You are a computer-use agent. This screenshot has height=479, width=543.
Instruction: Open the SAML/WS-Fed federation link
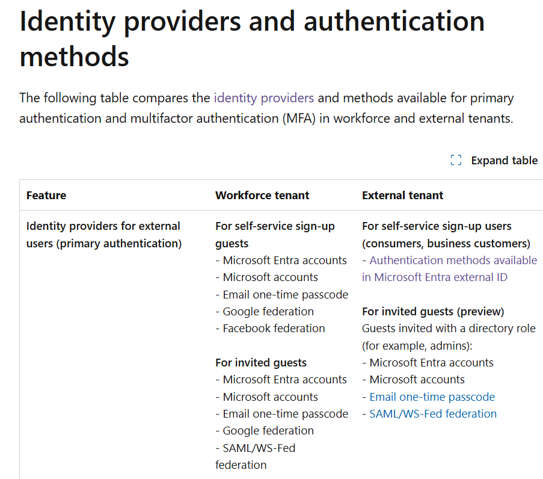[433, 414]
